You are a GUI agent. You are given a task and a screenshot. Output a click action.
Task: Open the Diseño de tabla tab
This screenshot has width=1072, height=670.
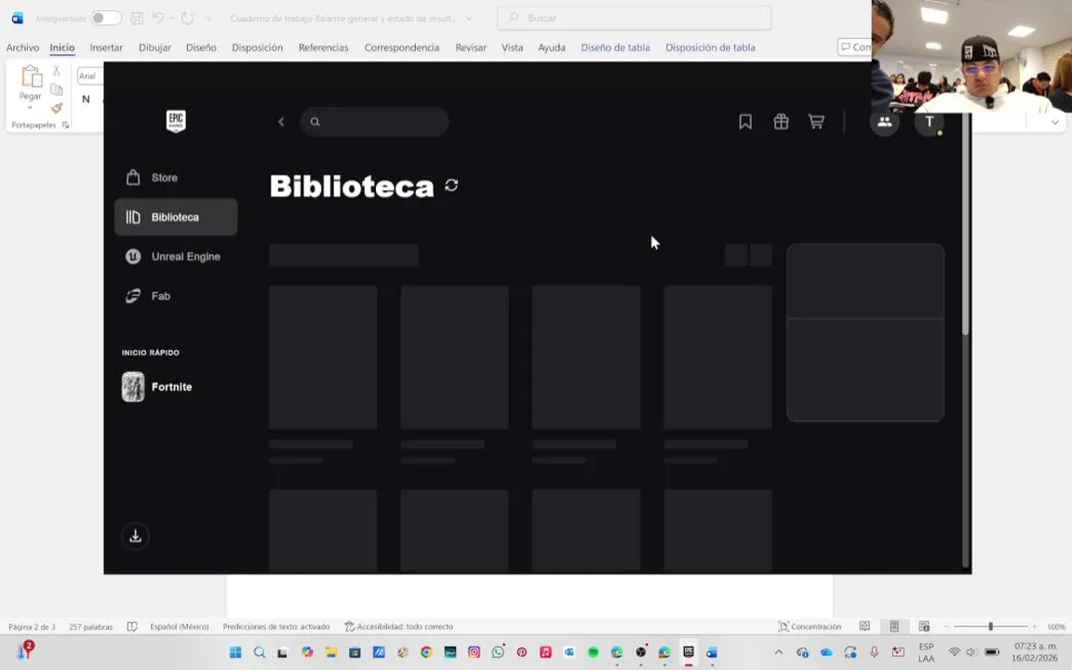615,47
